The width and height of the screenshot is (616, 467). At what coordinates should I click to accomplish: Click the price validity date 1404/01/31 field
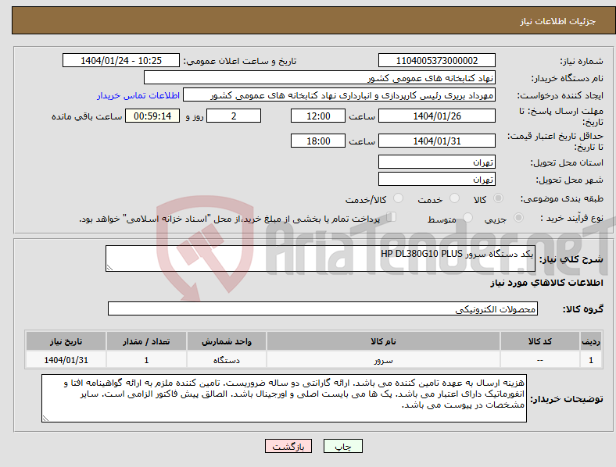coord(437,141)
